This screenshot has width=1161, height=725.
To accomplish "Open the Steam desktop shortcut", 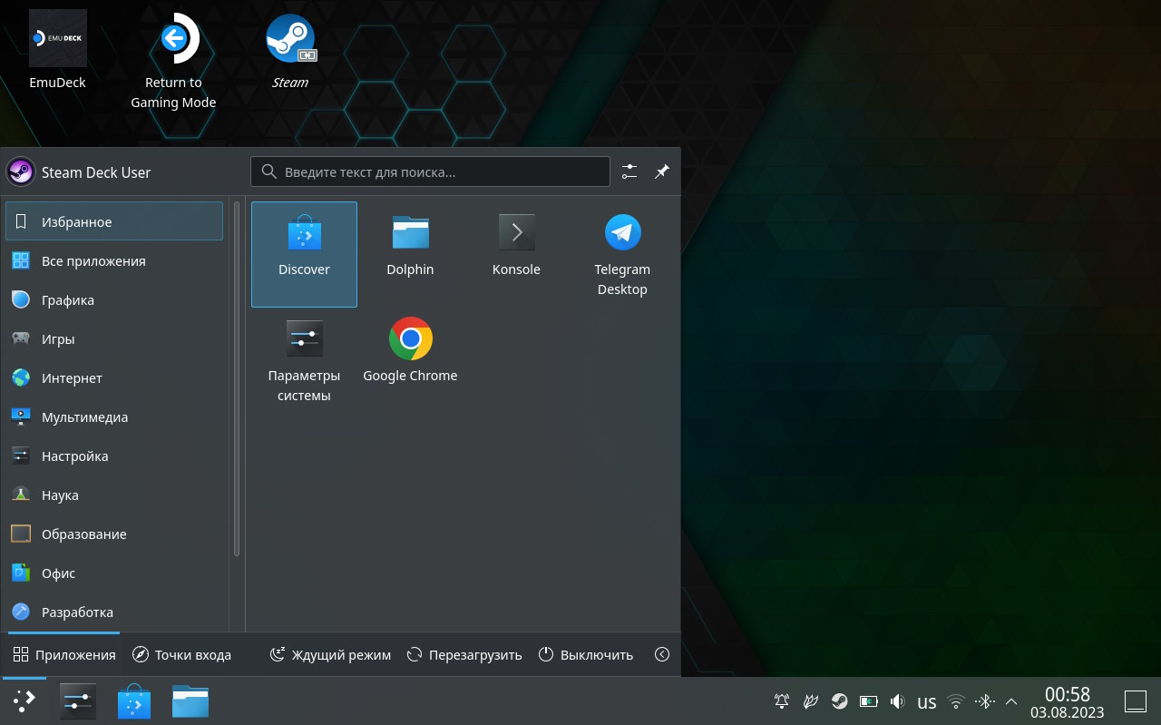I will (290, 52).
